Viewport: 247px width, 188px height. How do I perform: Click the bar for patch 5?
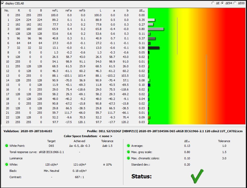(152, 38)
